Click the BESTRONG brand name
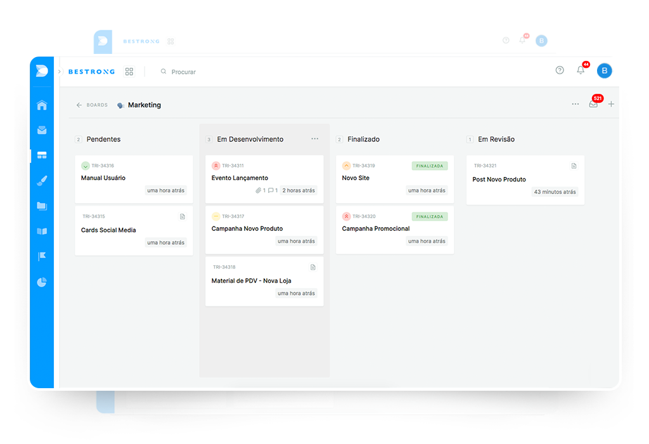 [x=91, y=72]
